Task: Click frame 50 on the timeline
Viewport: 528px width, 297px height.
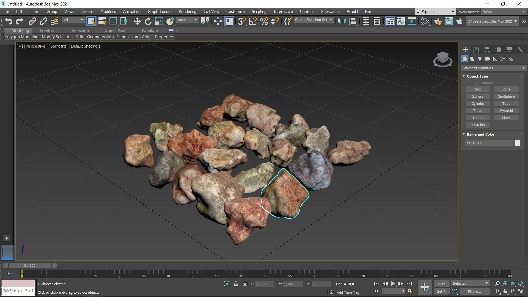Action: [265, 274]
